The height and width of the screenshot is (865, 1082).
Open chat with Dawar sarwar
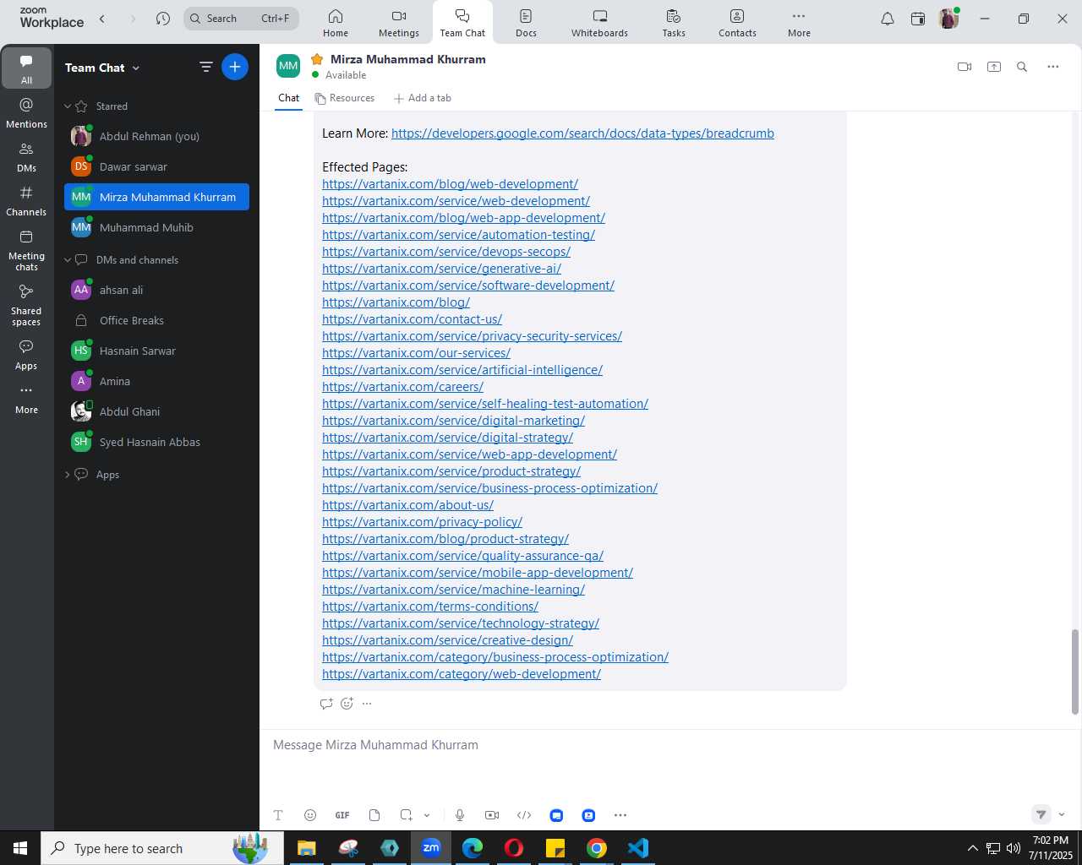[x=156, y=166]
